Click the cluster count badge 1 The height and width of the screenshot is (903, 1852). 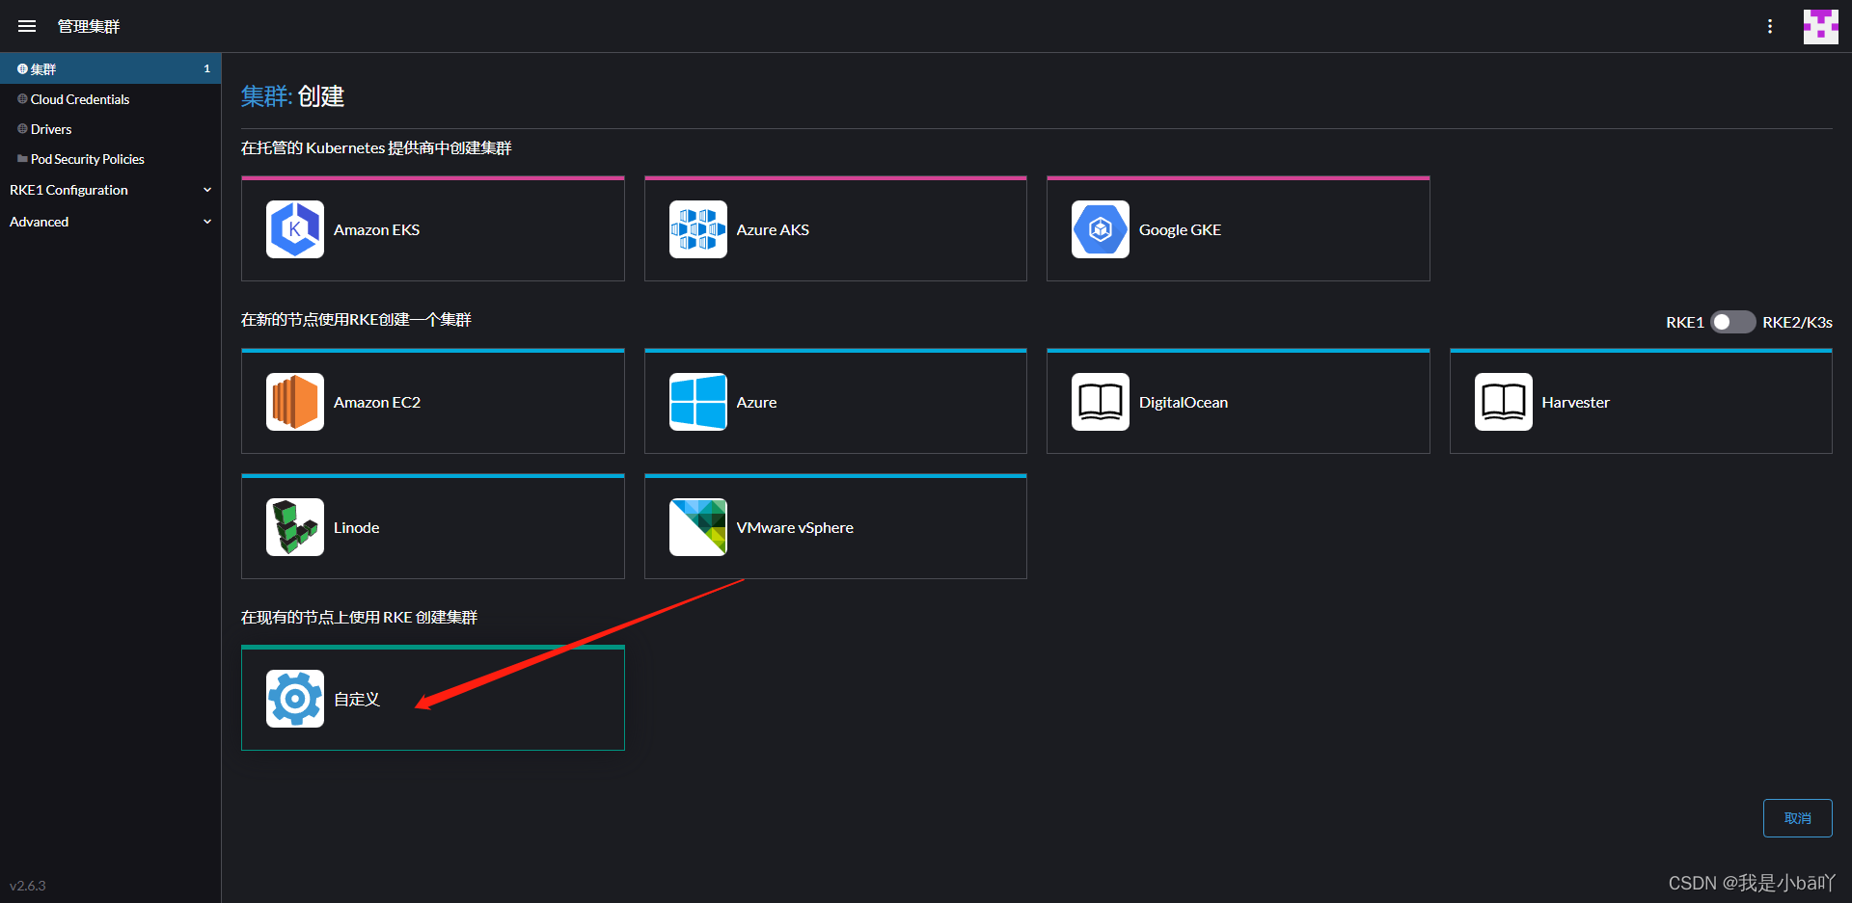pos(206,68)
